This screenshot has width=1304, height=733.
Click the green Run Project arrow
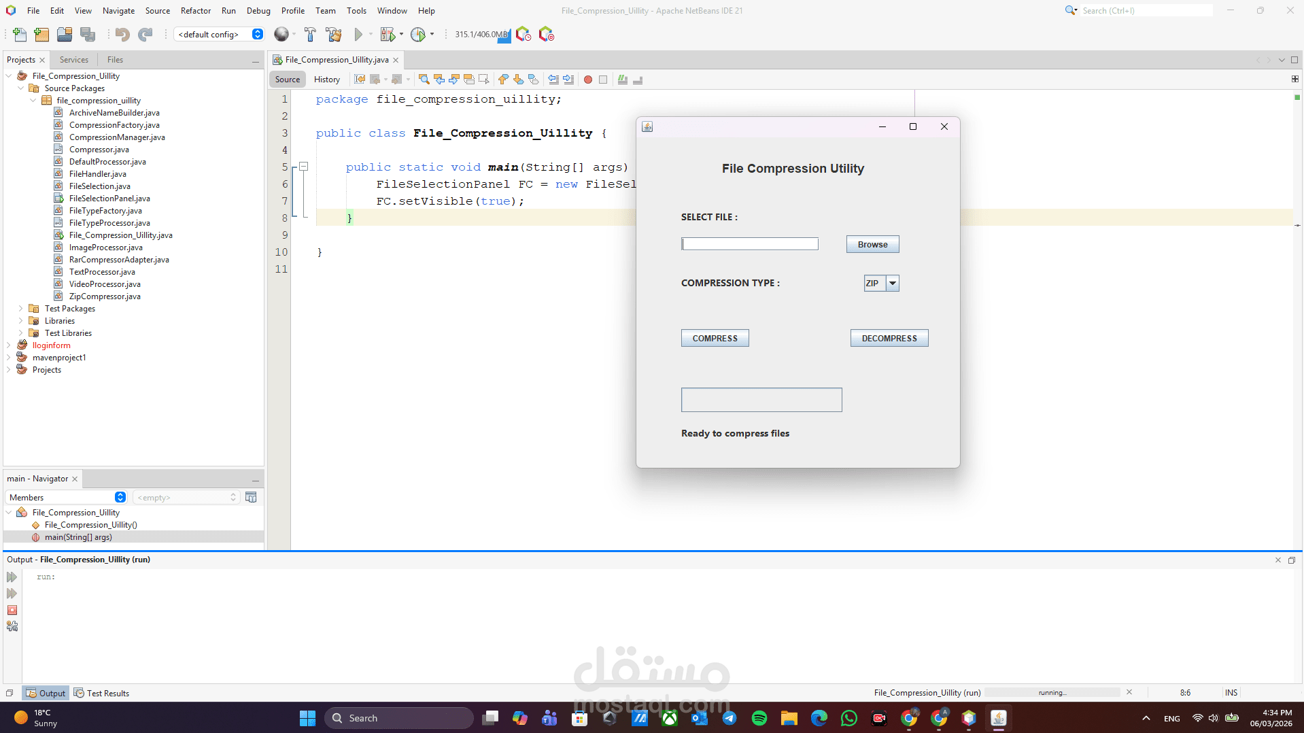coord(358,35)
